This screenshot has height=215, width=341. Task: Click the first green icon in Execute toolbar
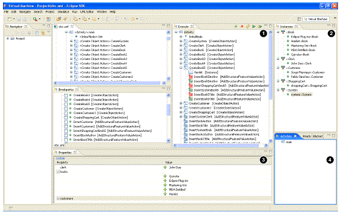point(236,27)
